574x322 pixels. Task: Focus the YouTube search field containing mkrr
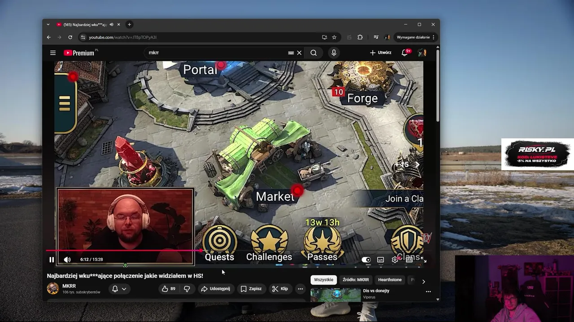click(x=217, y=53)
